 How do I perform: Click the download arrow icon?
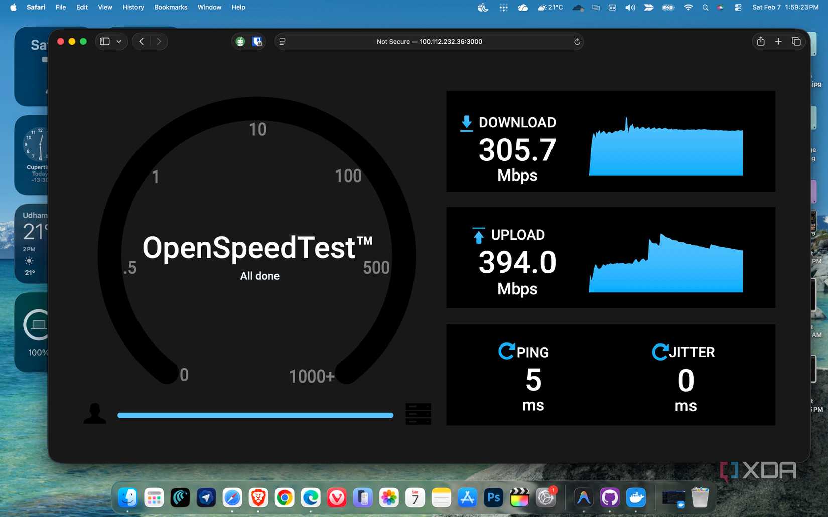467,123
